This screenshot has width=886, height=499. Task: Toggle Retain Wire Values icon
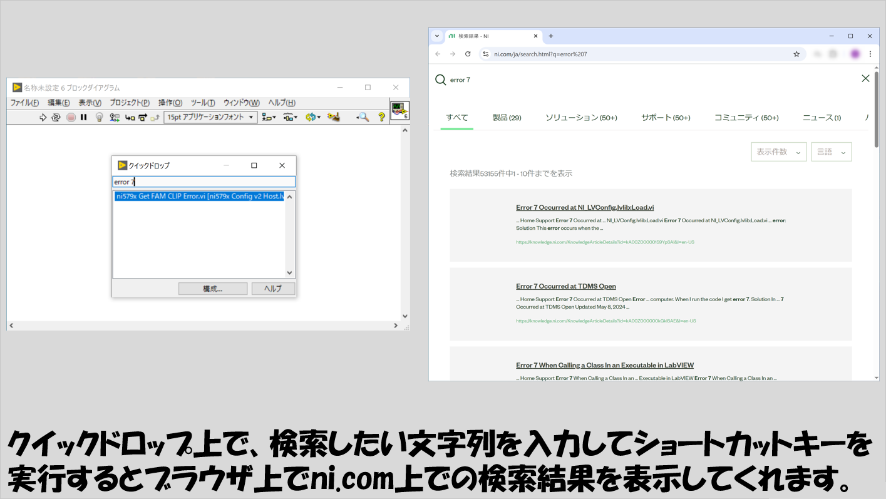tap(115, 117)
